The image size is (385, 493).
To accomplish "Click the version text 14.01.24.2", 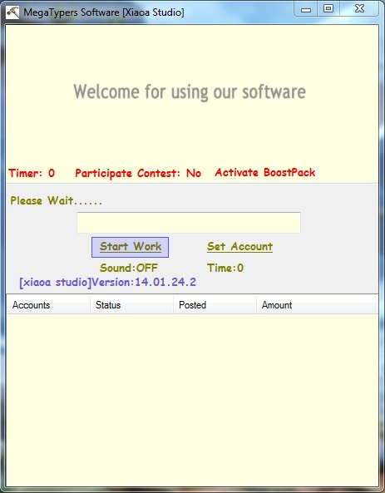I will [x=165, y=282].
